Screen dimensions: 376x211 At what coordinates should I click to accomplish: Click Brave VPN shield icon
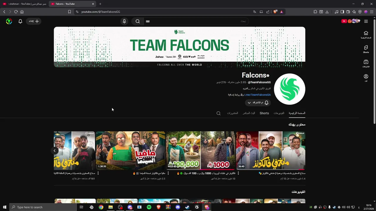(x=360, y=12)
